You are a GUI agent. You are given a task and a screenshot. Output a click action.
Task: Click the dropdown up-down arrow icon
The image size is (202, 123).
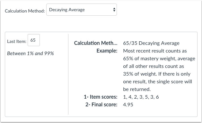coord(114,10)
